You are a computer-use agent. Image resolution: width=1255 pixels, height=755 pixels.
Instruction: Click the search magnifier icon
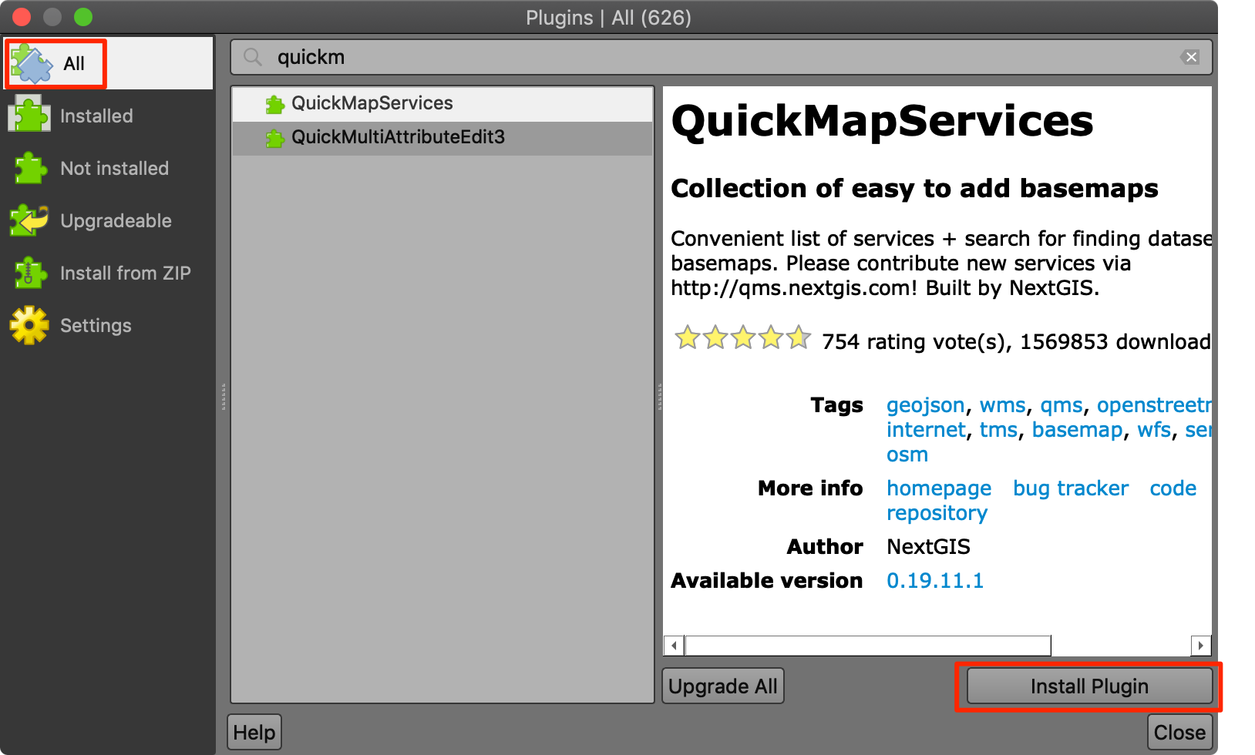point(253,57)
